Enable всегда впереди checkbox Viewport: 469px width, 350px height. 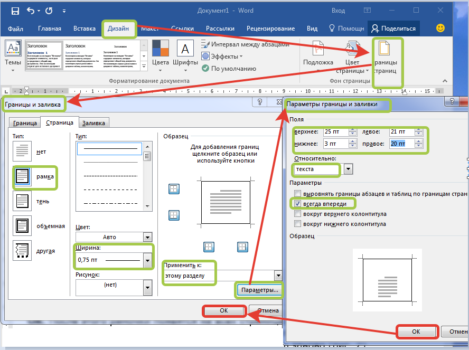coord(298,203)
